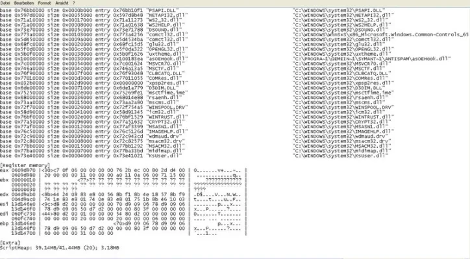Click the quoted module name "msctfime.ime"

click(167, 93)
